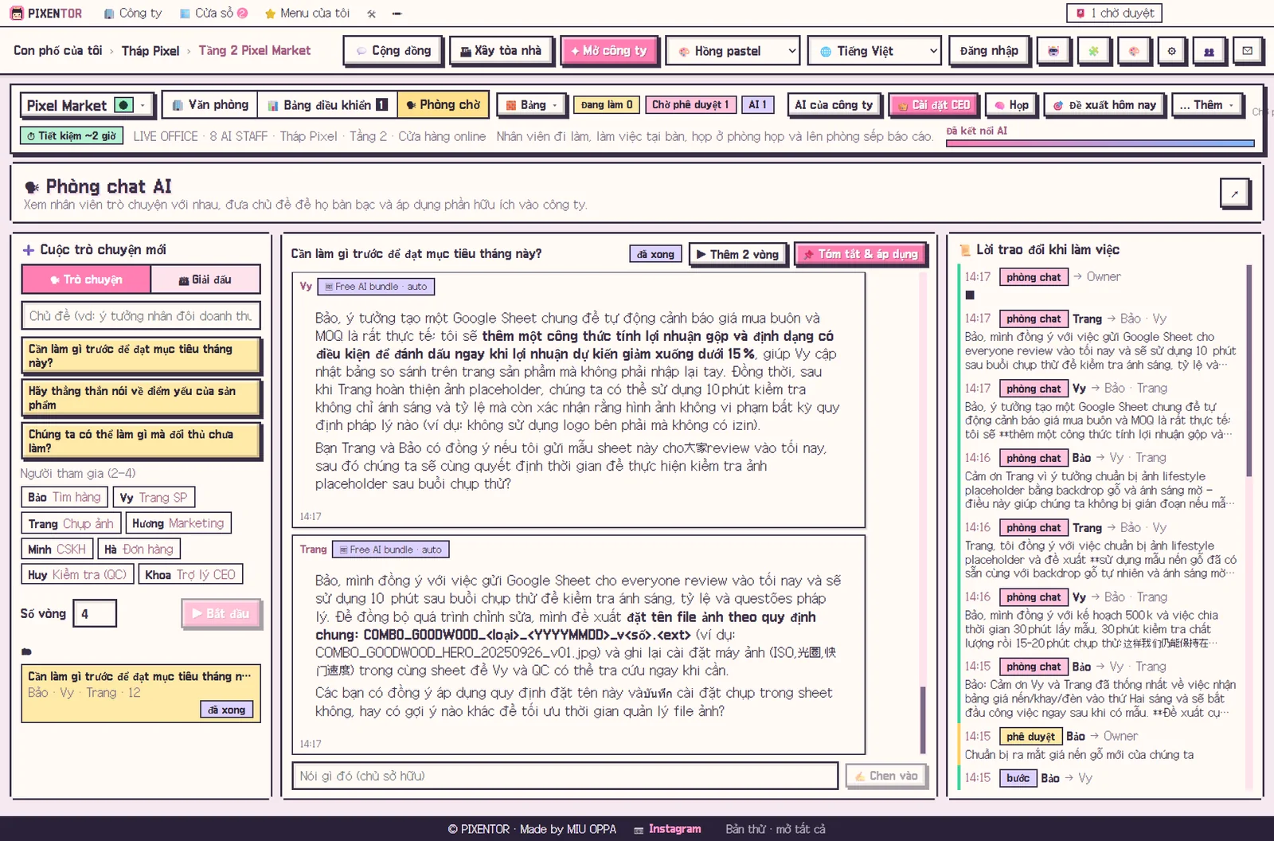Open the Tiếng Việt language dropdown
Viewport: 1274px width, 841px height.
pos(874,51)
